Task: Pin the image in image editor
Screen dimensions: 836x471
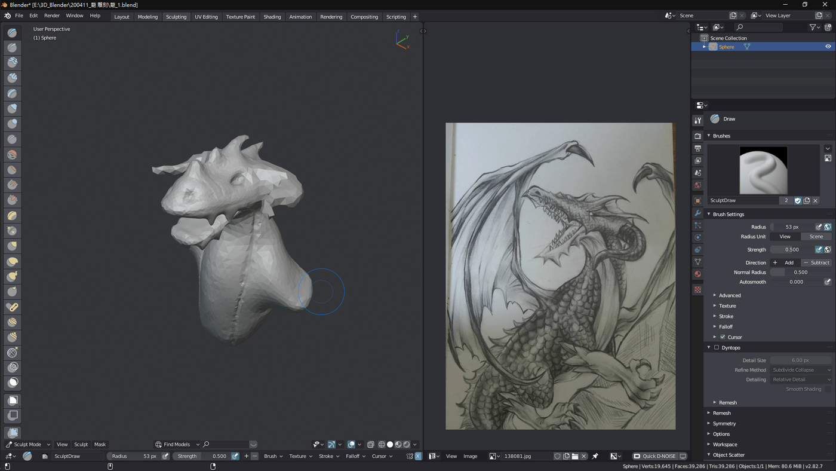Action: click(x=595, y=456)
